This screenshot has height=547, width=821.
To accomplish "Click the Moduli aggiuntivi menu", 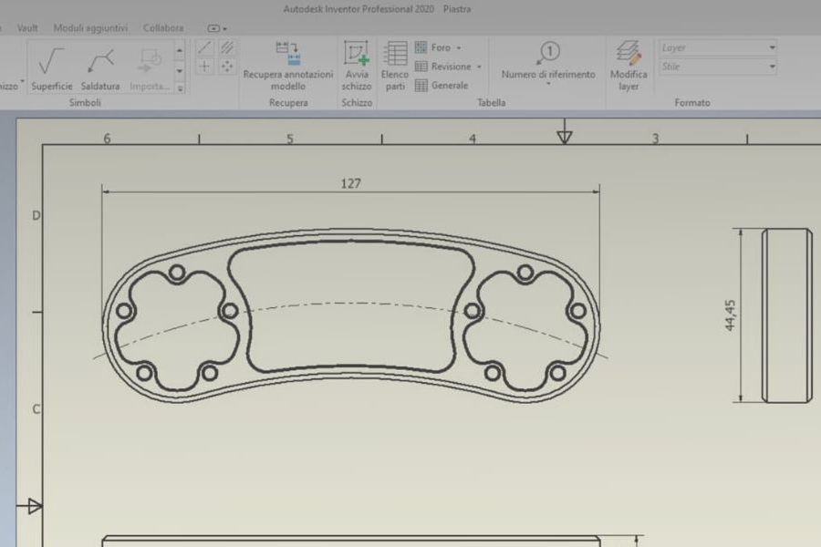I will [x=93, y=27].
